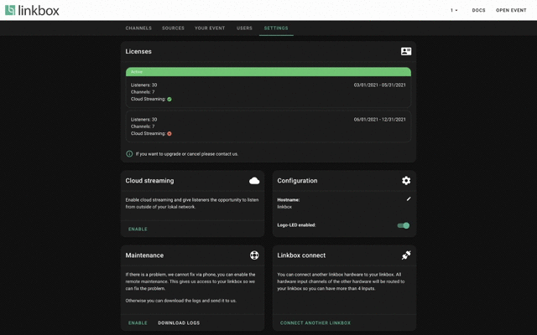Open the Docs link
537x335 pixels.
478,10
